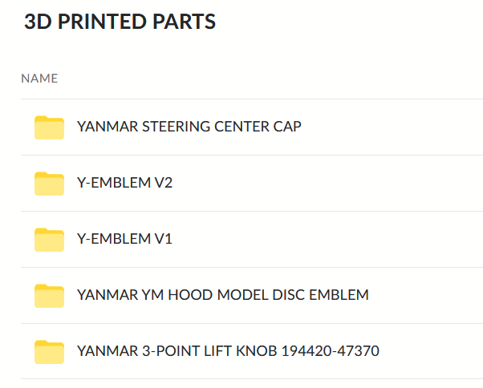Open the first version Y-emblem folder
The height and width of the screenshot is (388, 483).
click(124, 239)
